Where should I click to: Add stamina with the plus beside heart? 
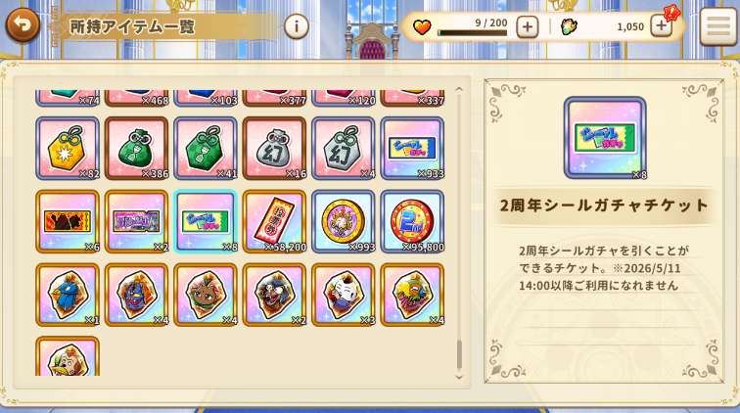tap(528, 26)
